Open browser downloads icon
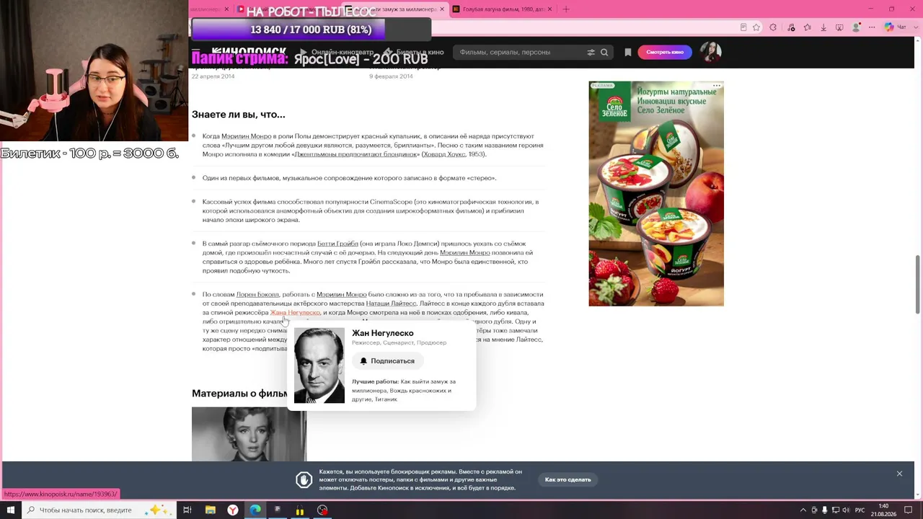Image resolution: width=923 pixels, height=519 pixels. 823,27
